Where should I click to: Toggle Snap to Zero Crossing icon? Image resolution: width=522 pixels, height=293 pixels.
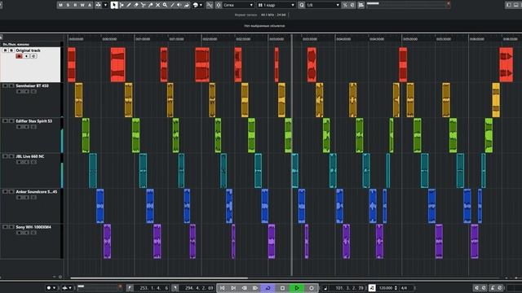[210, 5]
